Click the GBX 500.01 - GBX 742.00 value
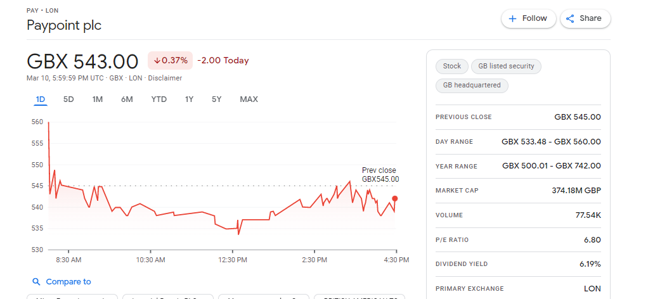This screenshot has width=648, height=299. pyautogui.click(x=552, y=166)
